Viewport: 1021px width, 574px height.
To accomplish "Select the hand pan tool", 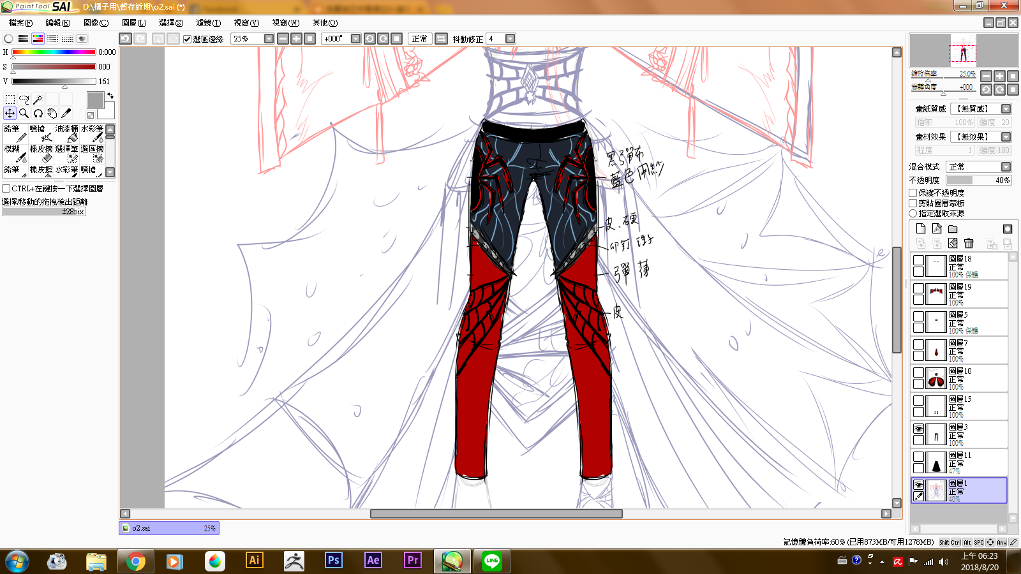I will (52, 113).
